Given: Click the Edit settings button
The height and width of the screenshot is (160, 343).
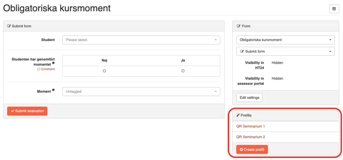Looking at the screenshot, I should click(250, 98).
